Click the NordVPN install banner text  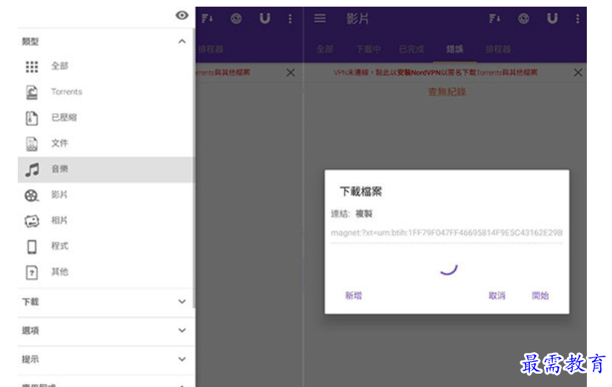pyautogui.click(x=435, y=73)
